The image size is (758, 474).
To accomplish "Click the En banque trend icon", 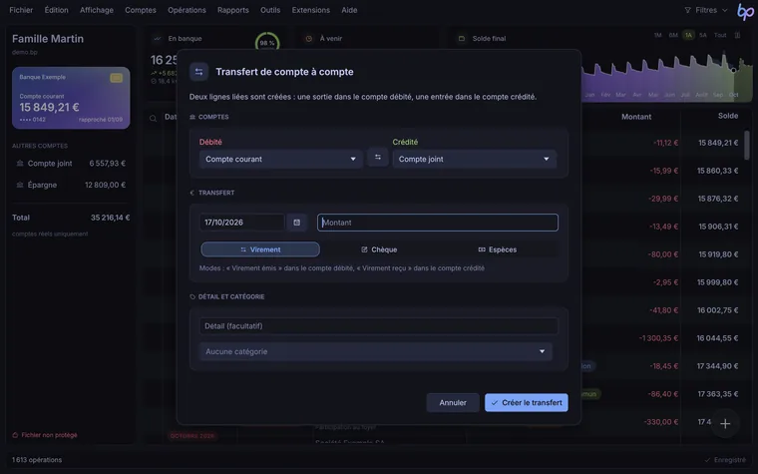I will click(x=157, y=39).
